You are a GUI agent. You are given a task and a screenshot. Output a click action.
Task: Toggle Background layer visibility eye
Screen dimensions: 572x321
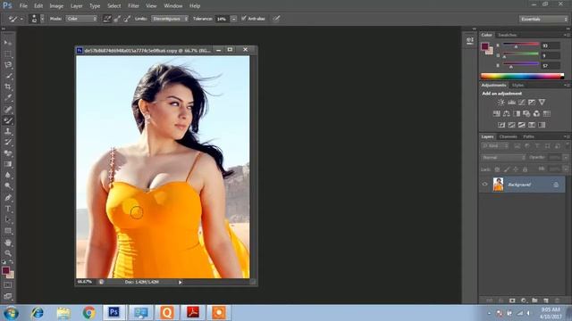(x=484, y=185)
